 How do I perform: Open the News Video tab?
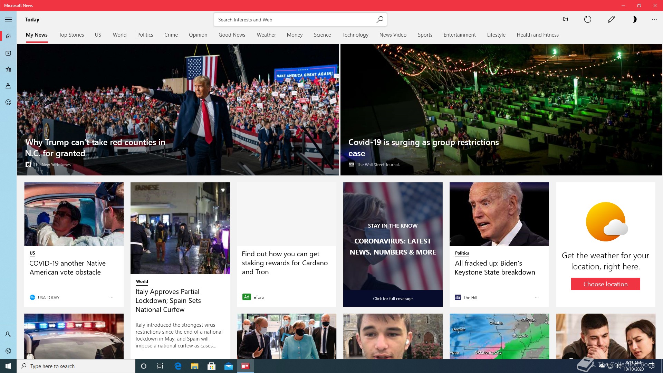[x=393, y=35]
